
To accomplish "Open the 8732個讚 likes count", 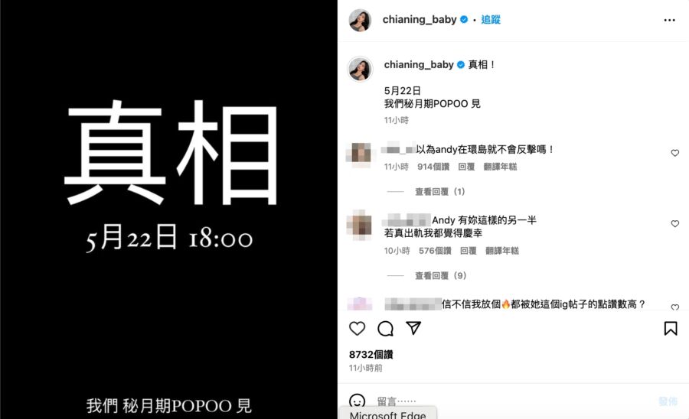I will click(371, 355).
